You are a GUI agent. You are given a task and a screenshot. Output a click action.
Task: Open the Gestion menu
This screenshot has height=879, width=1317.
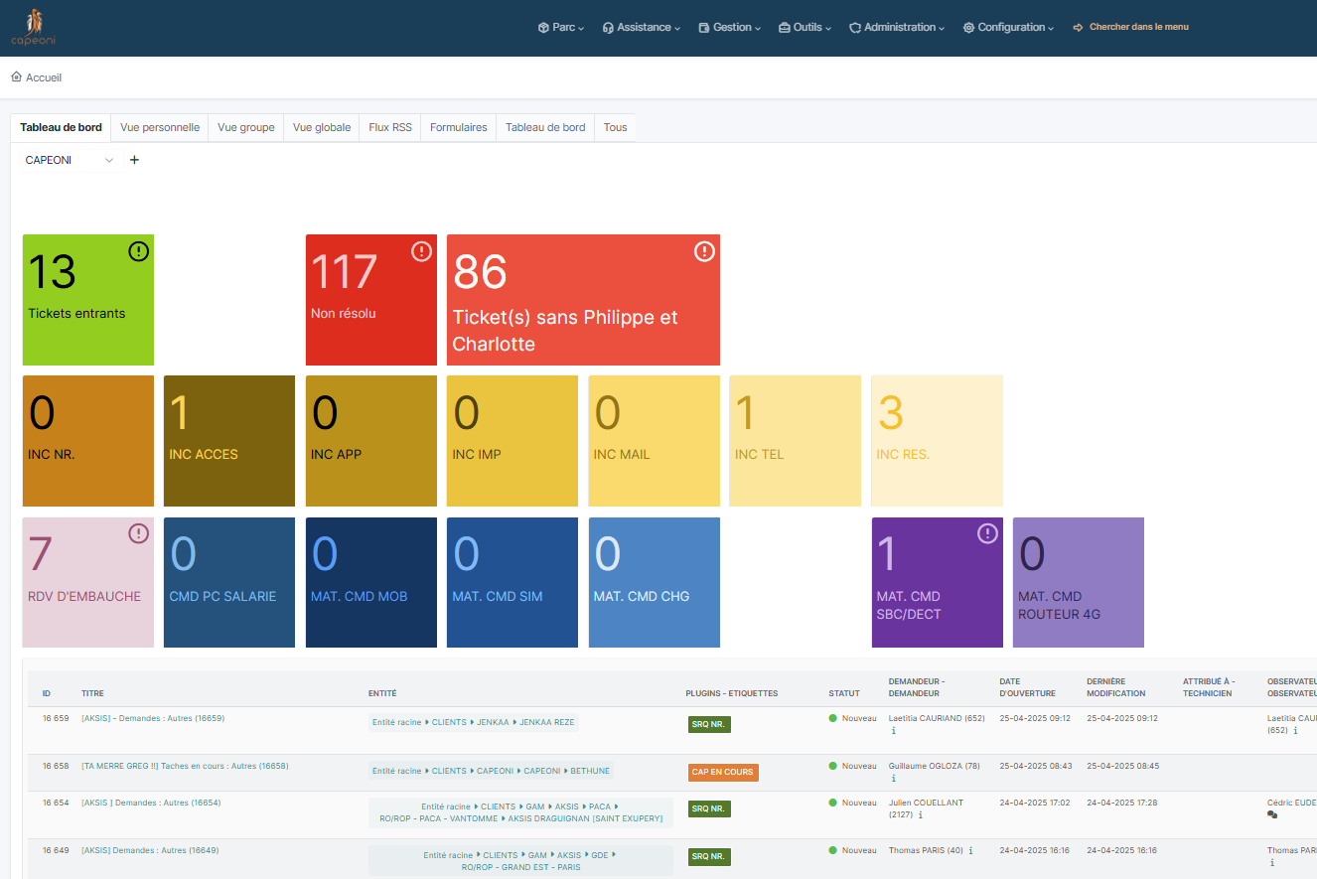(730, 28)
